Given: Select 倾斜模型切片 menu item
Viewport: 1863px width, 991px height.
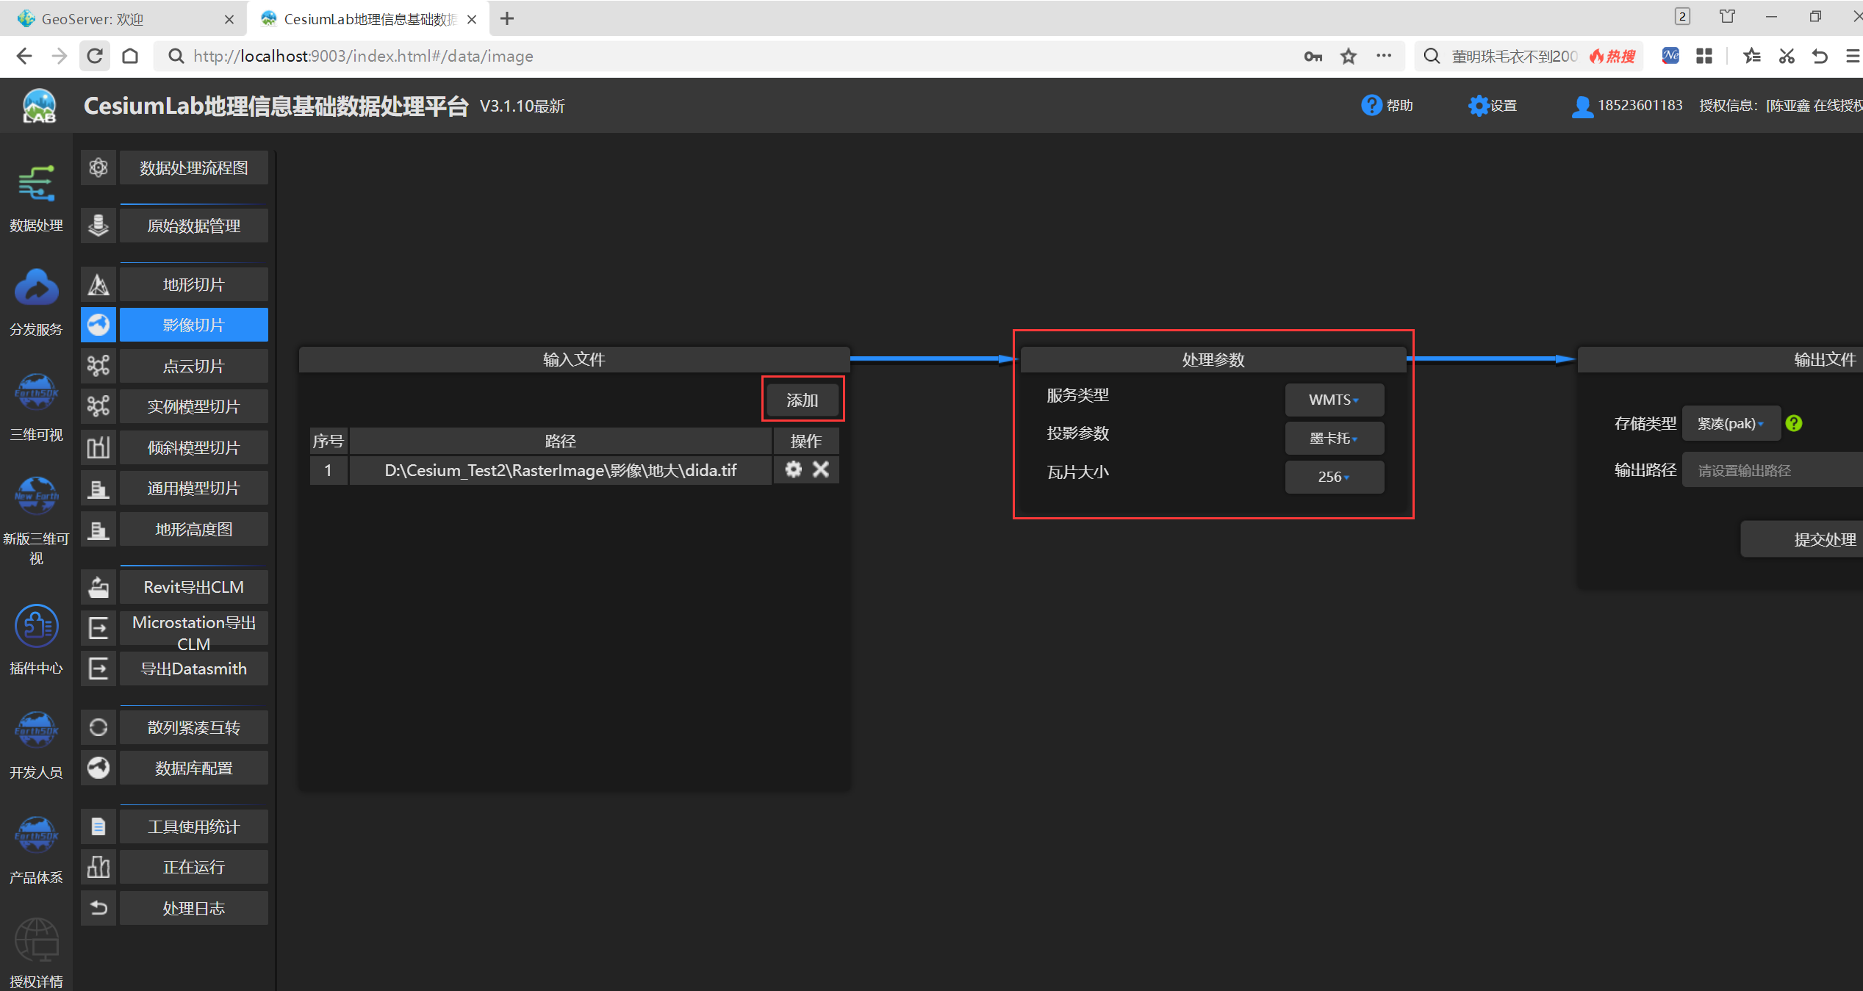Looking at the screenshot, I should pyautogui.click(x=194, y=447).
